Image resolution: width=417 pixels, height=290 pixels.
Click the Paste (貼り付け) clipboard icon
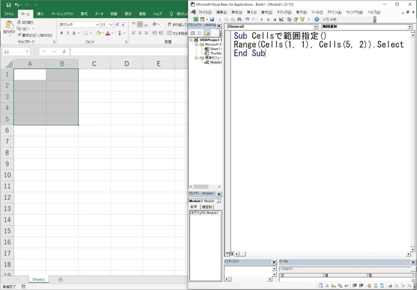pyautogui.click(x=9, y=25)
